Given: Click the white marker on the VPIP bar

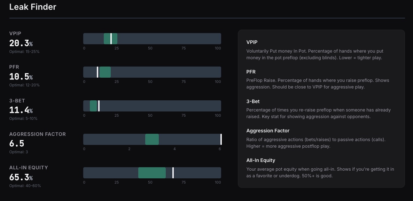Looking at the screenshot, I should (x=111, y=38).
